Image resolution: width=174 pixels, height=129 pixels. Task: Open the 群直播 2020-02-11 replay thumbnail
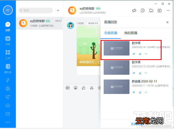(x=116, y=87)
